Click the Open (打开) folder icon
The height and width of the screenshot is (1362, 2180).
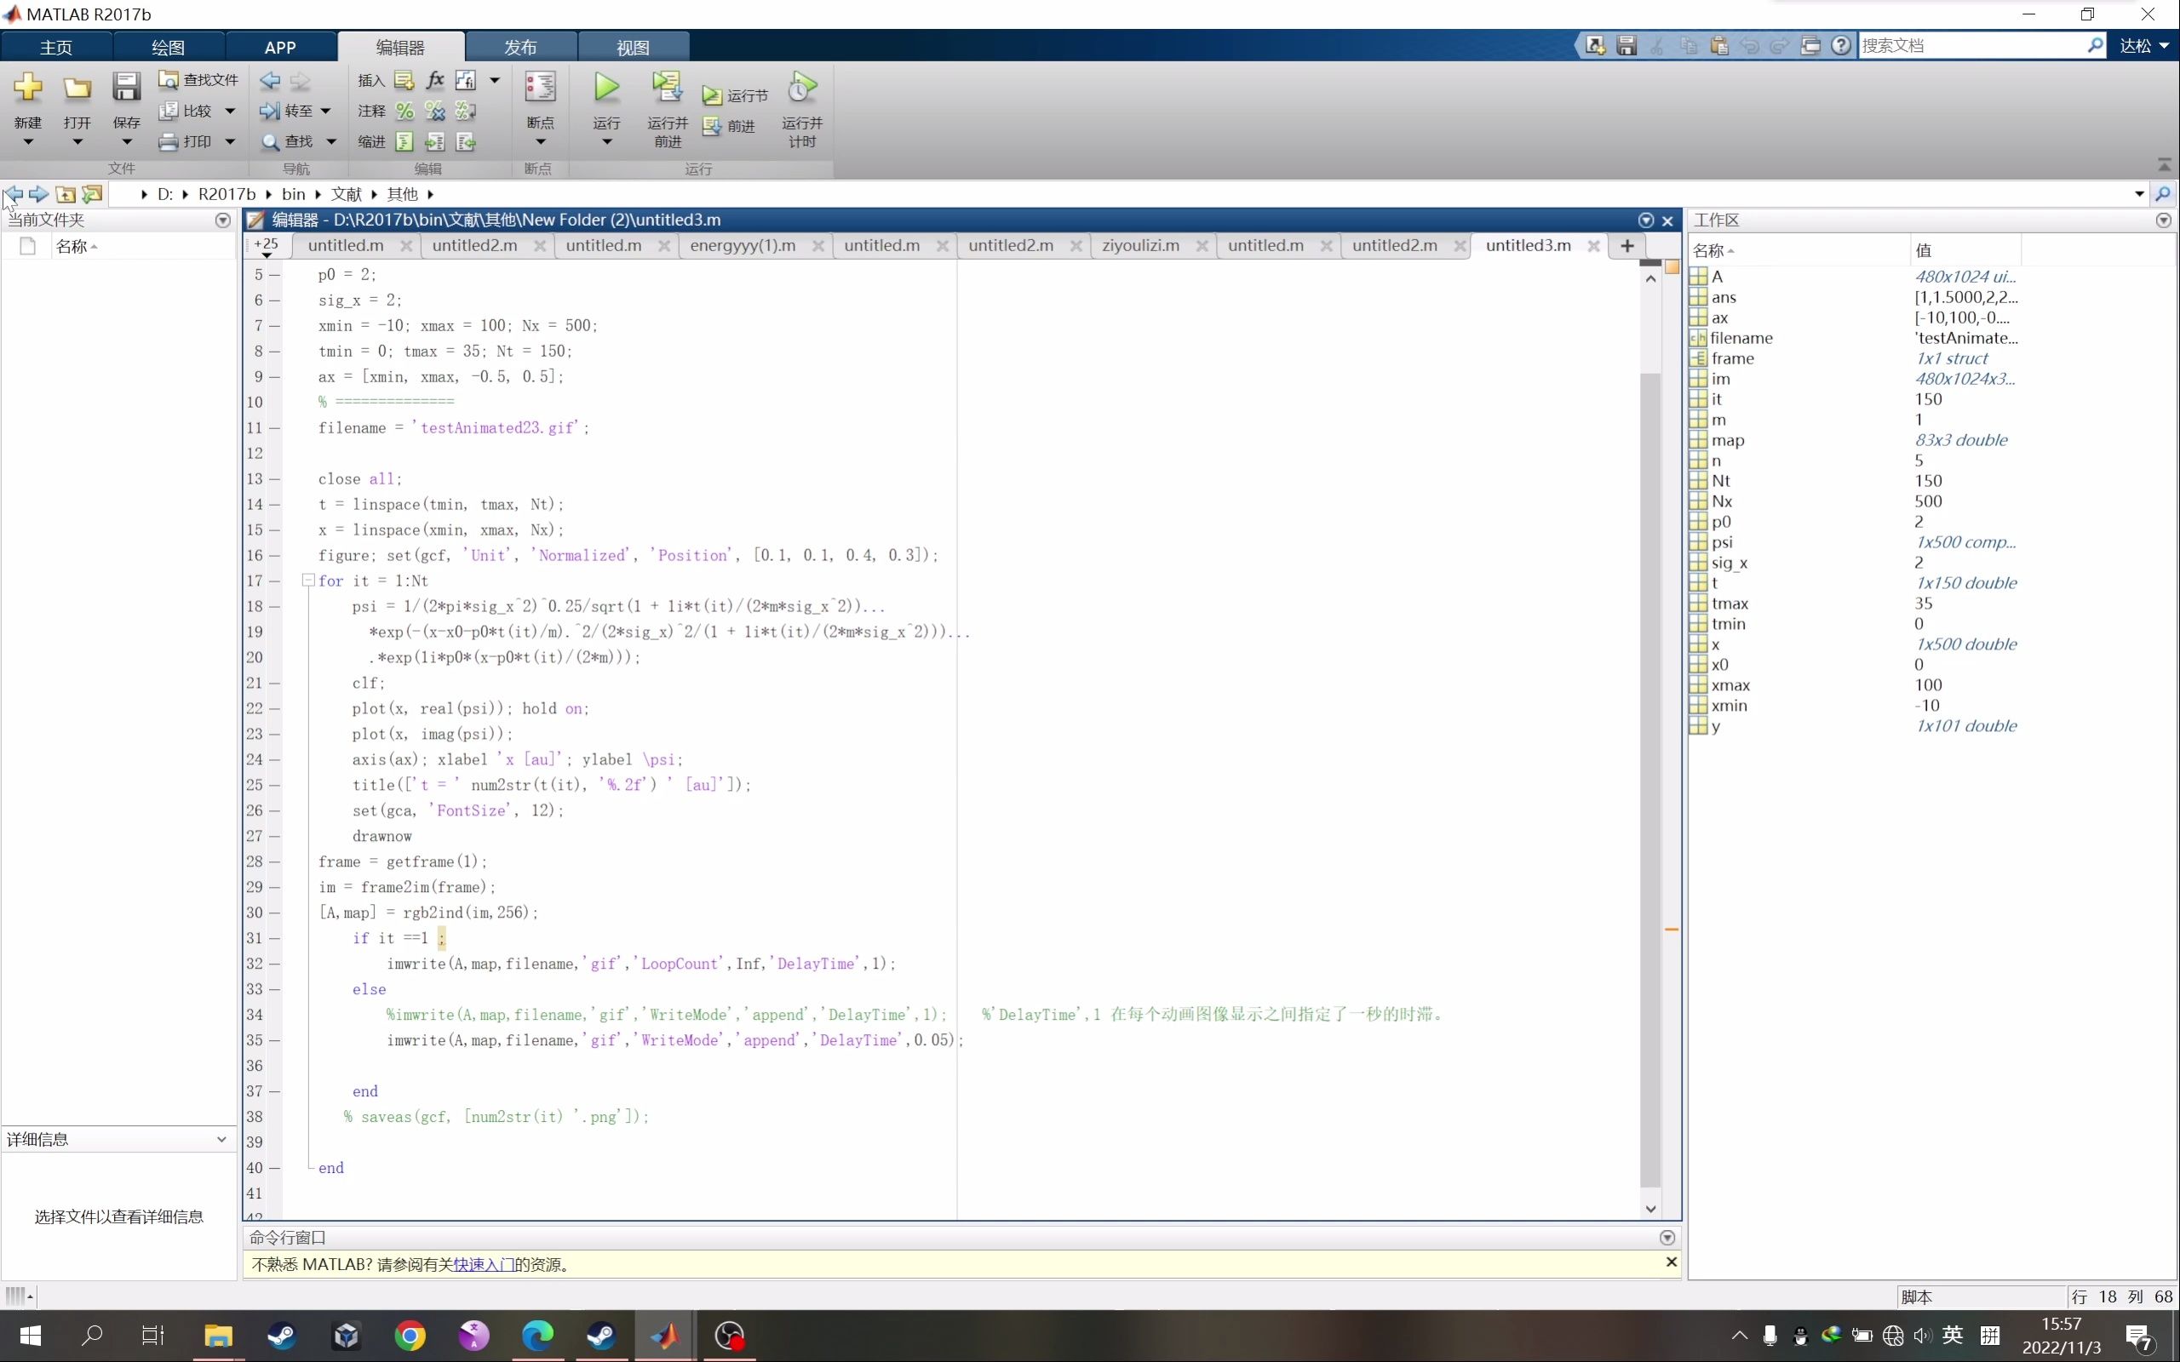(x=77, y=88)
